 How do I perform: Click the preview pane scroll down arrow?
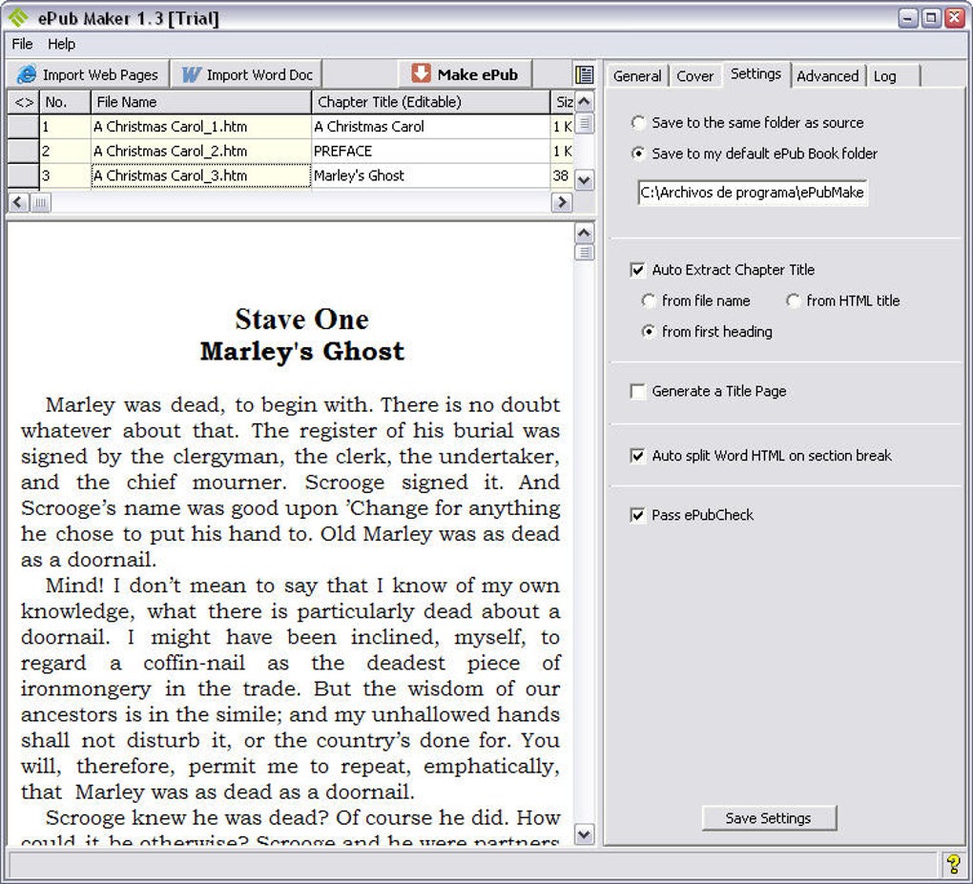[584, 833]
